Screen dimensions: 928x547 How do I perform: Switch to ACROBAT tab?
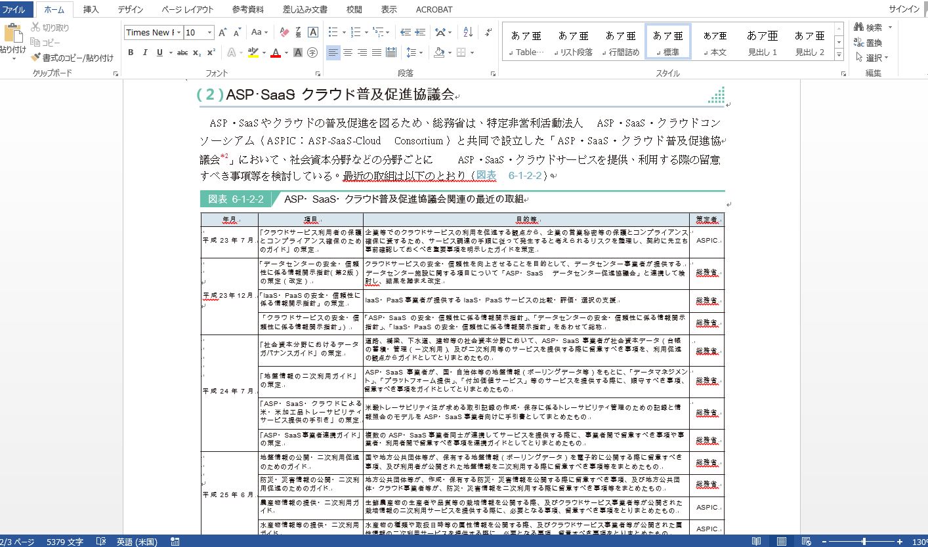(434, 9)
